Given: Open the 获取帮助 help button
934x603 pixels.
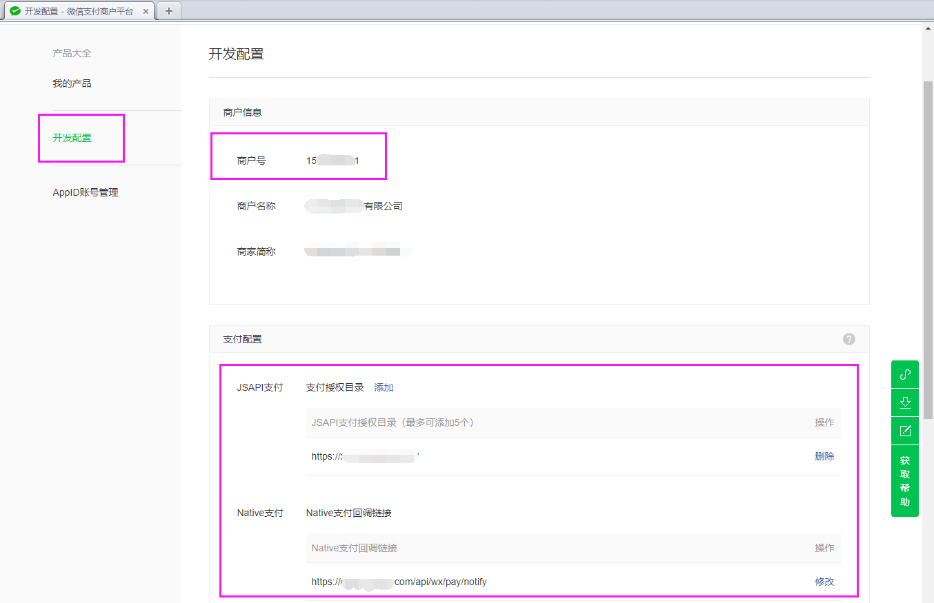Looking at the screenshot, I should [x=905, y=481].
